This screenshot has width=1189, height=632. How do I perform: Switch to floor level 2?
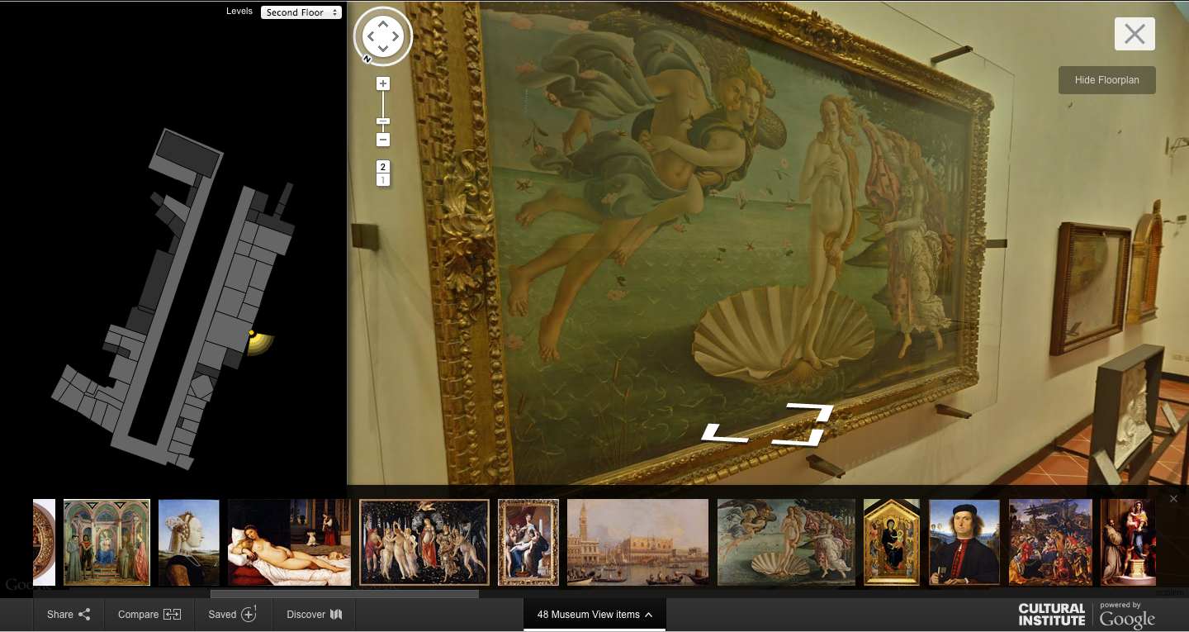pos(382,167)
